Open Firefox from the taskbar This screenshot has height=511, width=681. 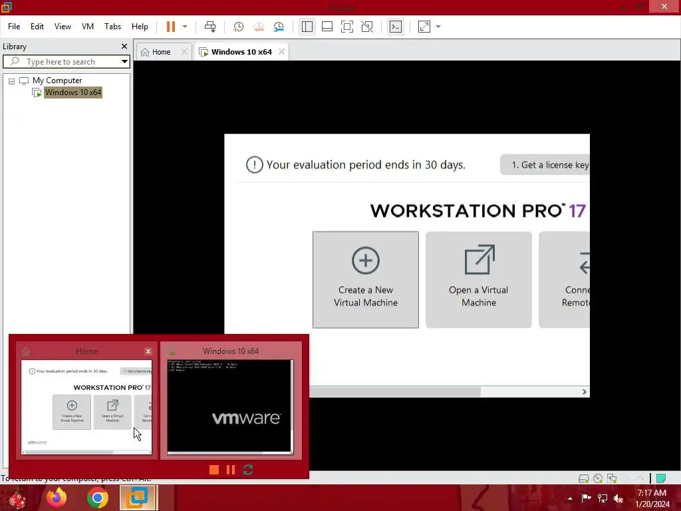tap(57, 498)
